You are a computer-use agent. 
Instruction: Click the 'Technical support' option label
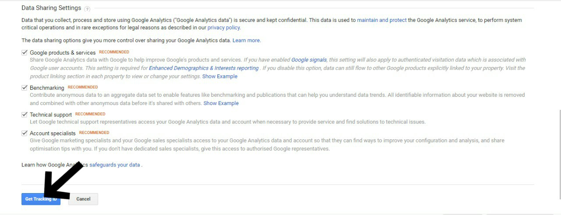click(51, 115)
